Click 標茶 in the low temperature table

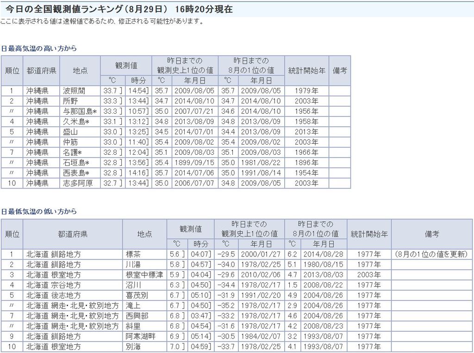(133, 254)
